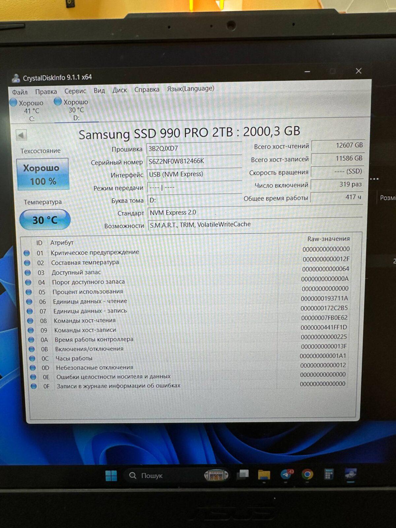Image resolution: width=396 pixels, height=528 pixels.
Task: Click the Буква тома field D:
Action: [194, 200]
